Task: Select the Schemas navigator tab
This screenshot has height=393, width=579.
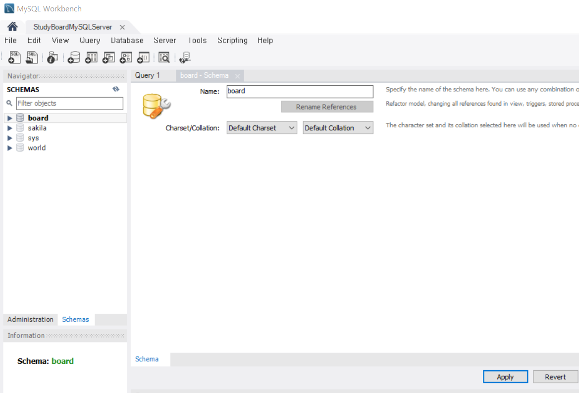Action: (x=75, y=320)
